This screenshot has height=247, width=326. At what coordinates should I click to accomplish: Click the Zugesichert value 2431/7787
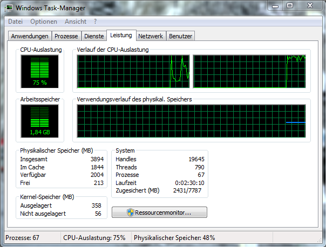(x=187, y=190)
